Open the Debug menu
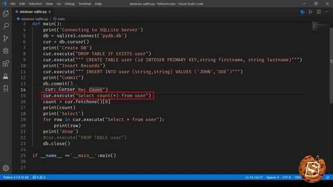Screen dimensions: 333x187 tap(69, 4)
